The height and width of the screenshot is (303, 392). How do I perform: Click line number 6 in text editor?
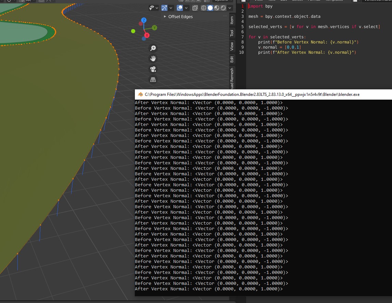tap(242, 32)
